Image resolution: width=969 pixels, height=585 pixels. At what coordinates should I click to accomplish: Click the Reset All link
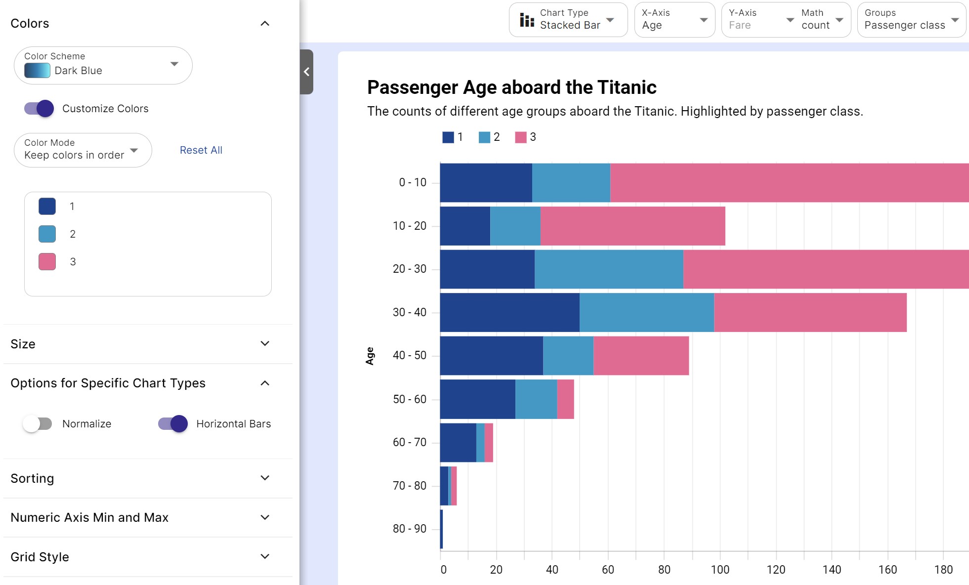(x=201, y=150)
